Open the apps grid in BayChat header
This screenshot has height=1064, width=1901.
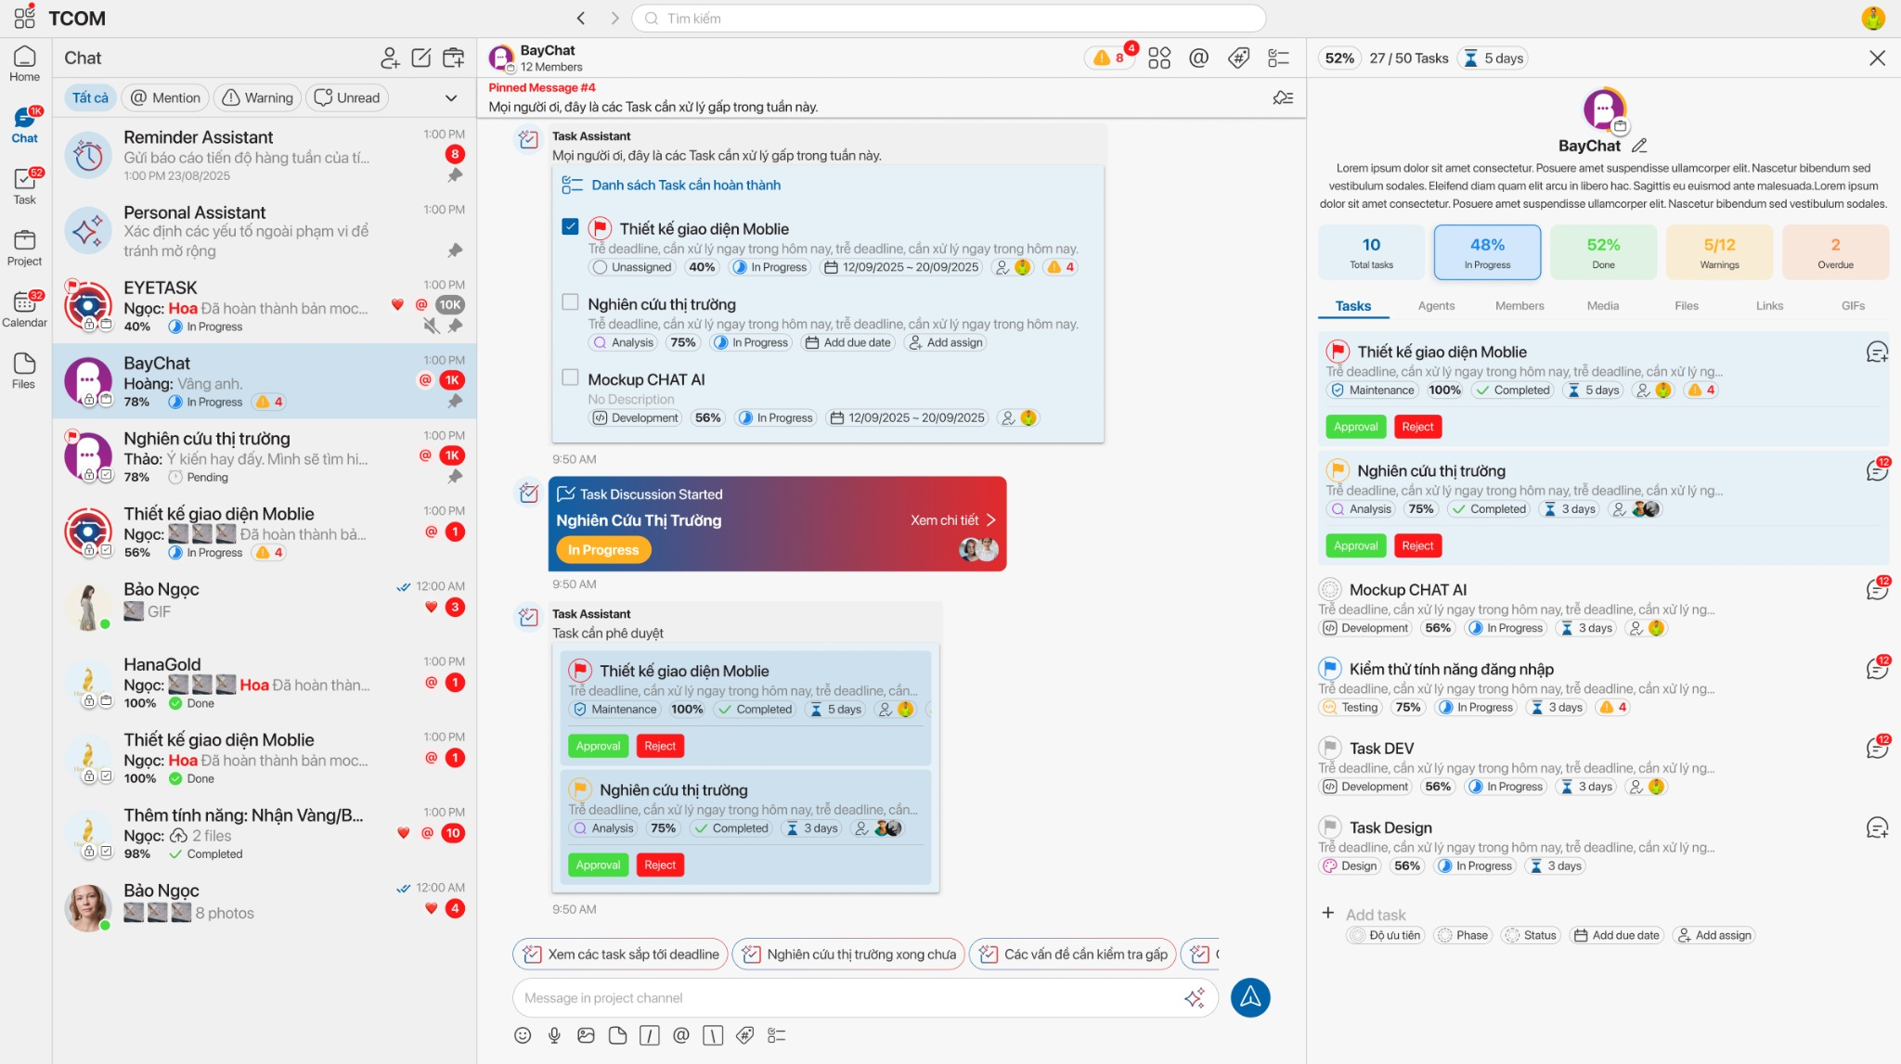point(1159,58)
